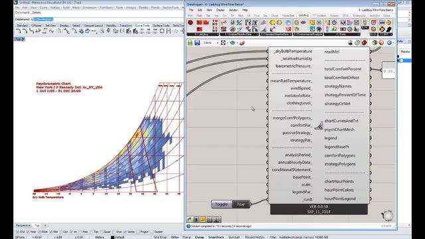Viewport: 425px width, 239px height.
Task: Toggle Gumball in Rhino status bar
Action: (234, 237)
